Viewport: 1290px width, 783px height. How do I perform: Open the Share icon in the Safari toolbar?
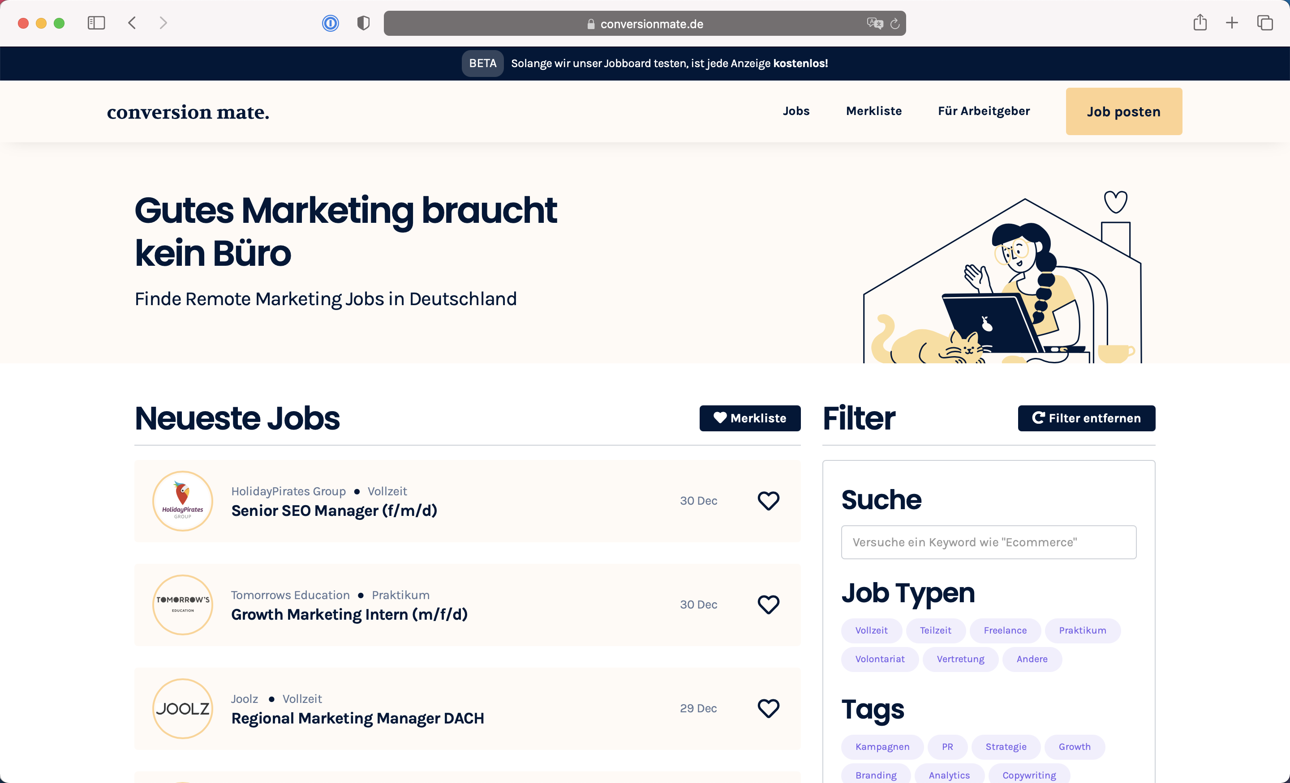(x=1200, y=23)
